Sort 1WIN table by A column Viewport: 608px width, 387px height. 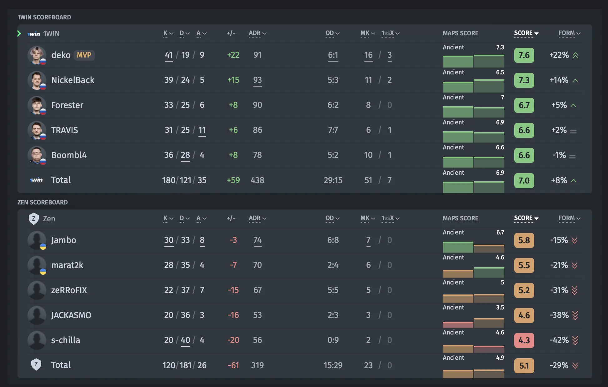click(202, 33)
